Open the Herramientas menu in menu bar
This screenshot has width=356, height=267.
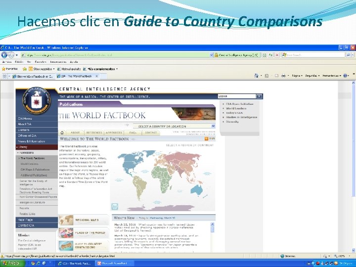point(58,62)
